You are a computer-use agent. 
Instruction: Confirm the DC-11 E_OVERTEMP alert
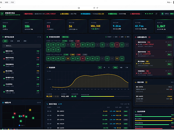[169, 54]
